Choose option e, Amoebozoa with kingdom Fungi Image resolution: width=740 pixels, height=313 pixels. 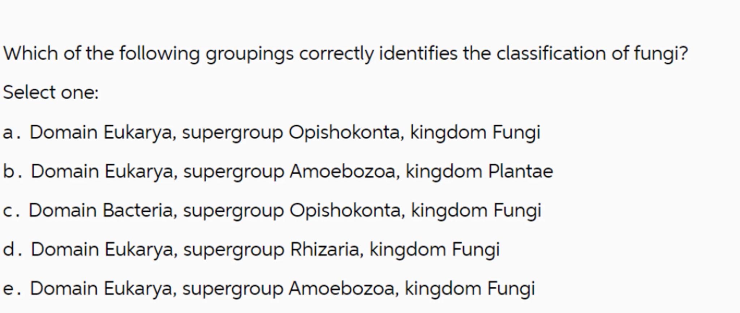click(x=282, y=288)
